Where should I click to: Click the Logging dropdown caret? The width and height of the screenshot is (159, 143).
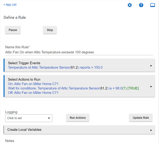pyautogui.click(x=49, y=118)
